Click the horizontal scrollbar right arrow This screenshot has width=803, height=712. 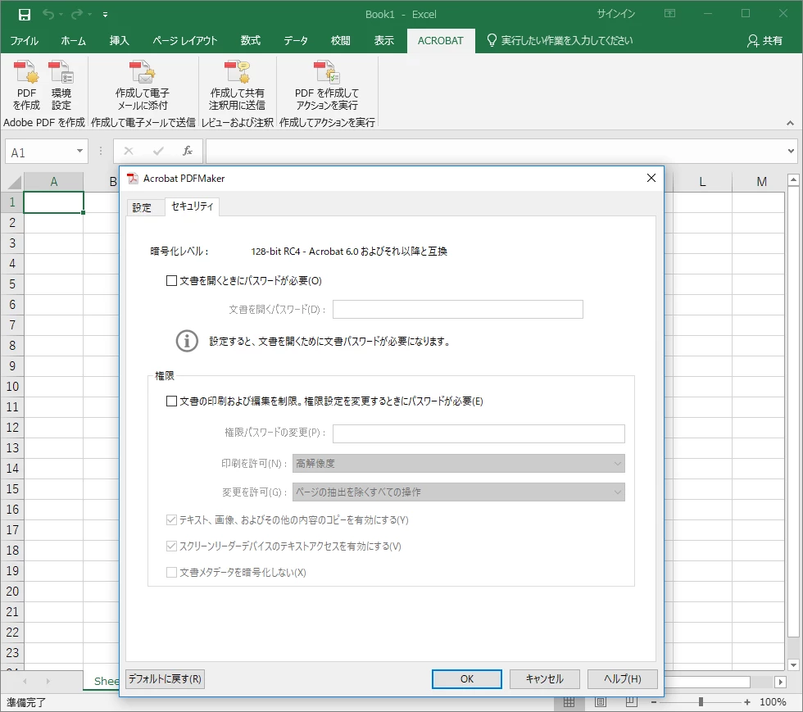click(780, 682)
